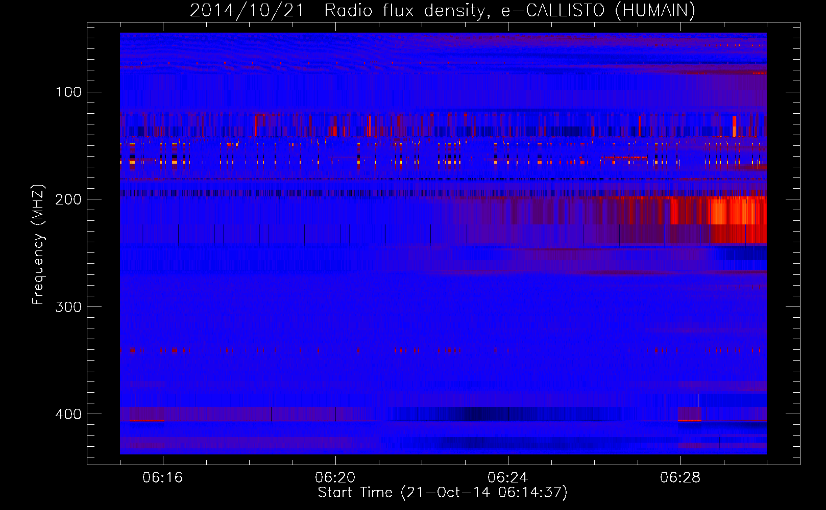Click the 06:20 time tick label
This screenshot has width=826, height=510.
tap(335, 478)
